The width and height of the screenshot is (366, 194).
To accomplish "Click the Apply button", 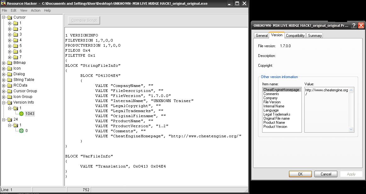I will click(351, 174).
